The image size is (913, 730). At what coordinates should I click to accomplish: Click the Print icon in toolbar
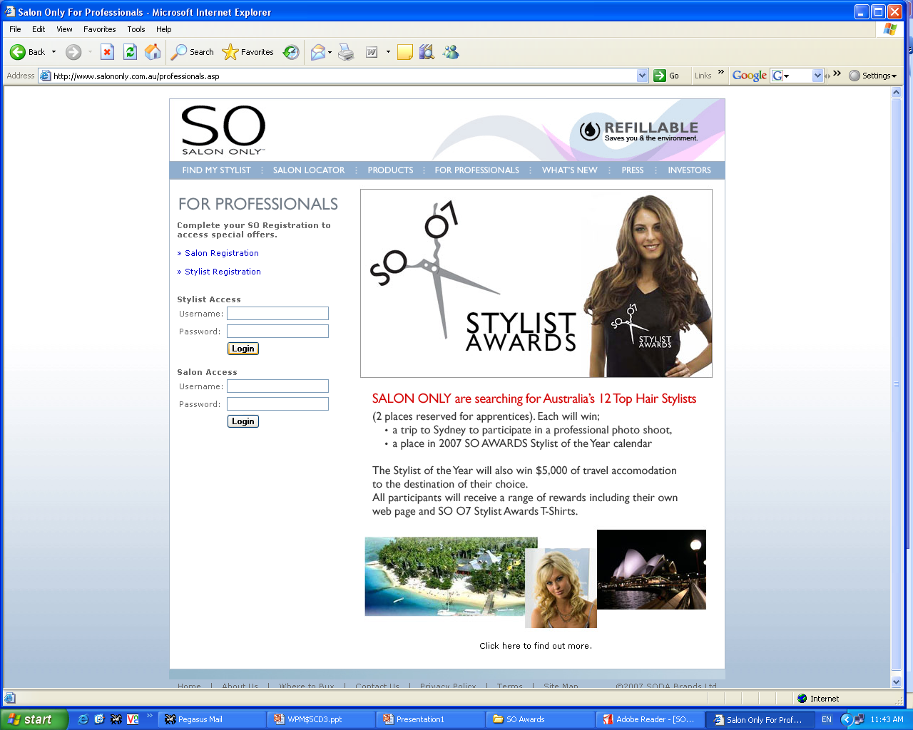point(346,52)
